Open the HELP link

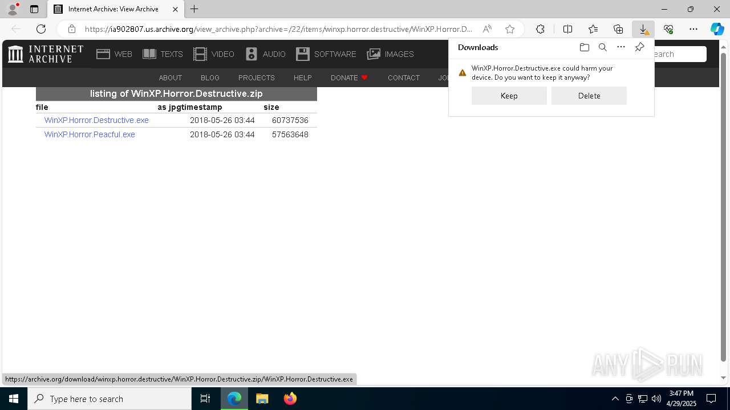[302, 78]
